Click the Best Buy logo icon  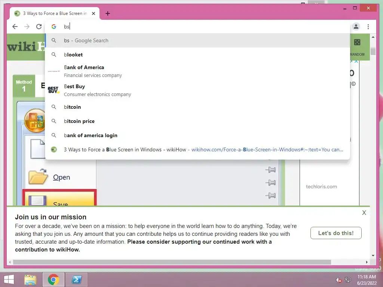[x=53, y=90]
